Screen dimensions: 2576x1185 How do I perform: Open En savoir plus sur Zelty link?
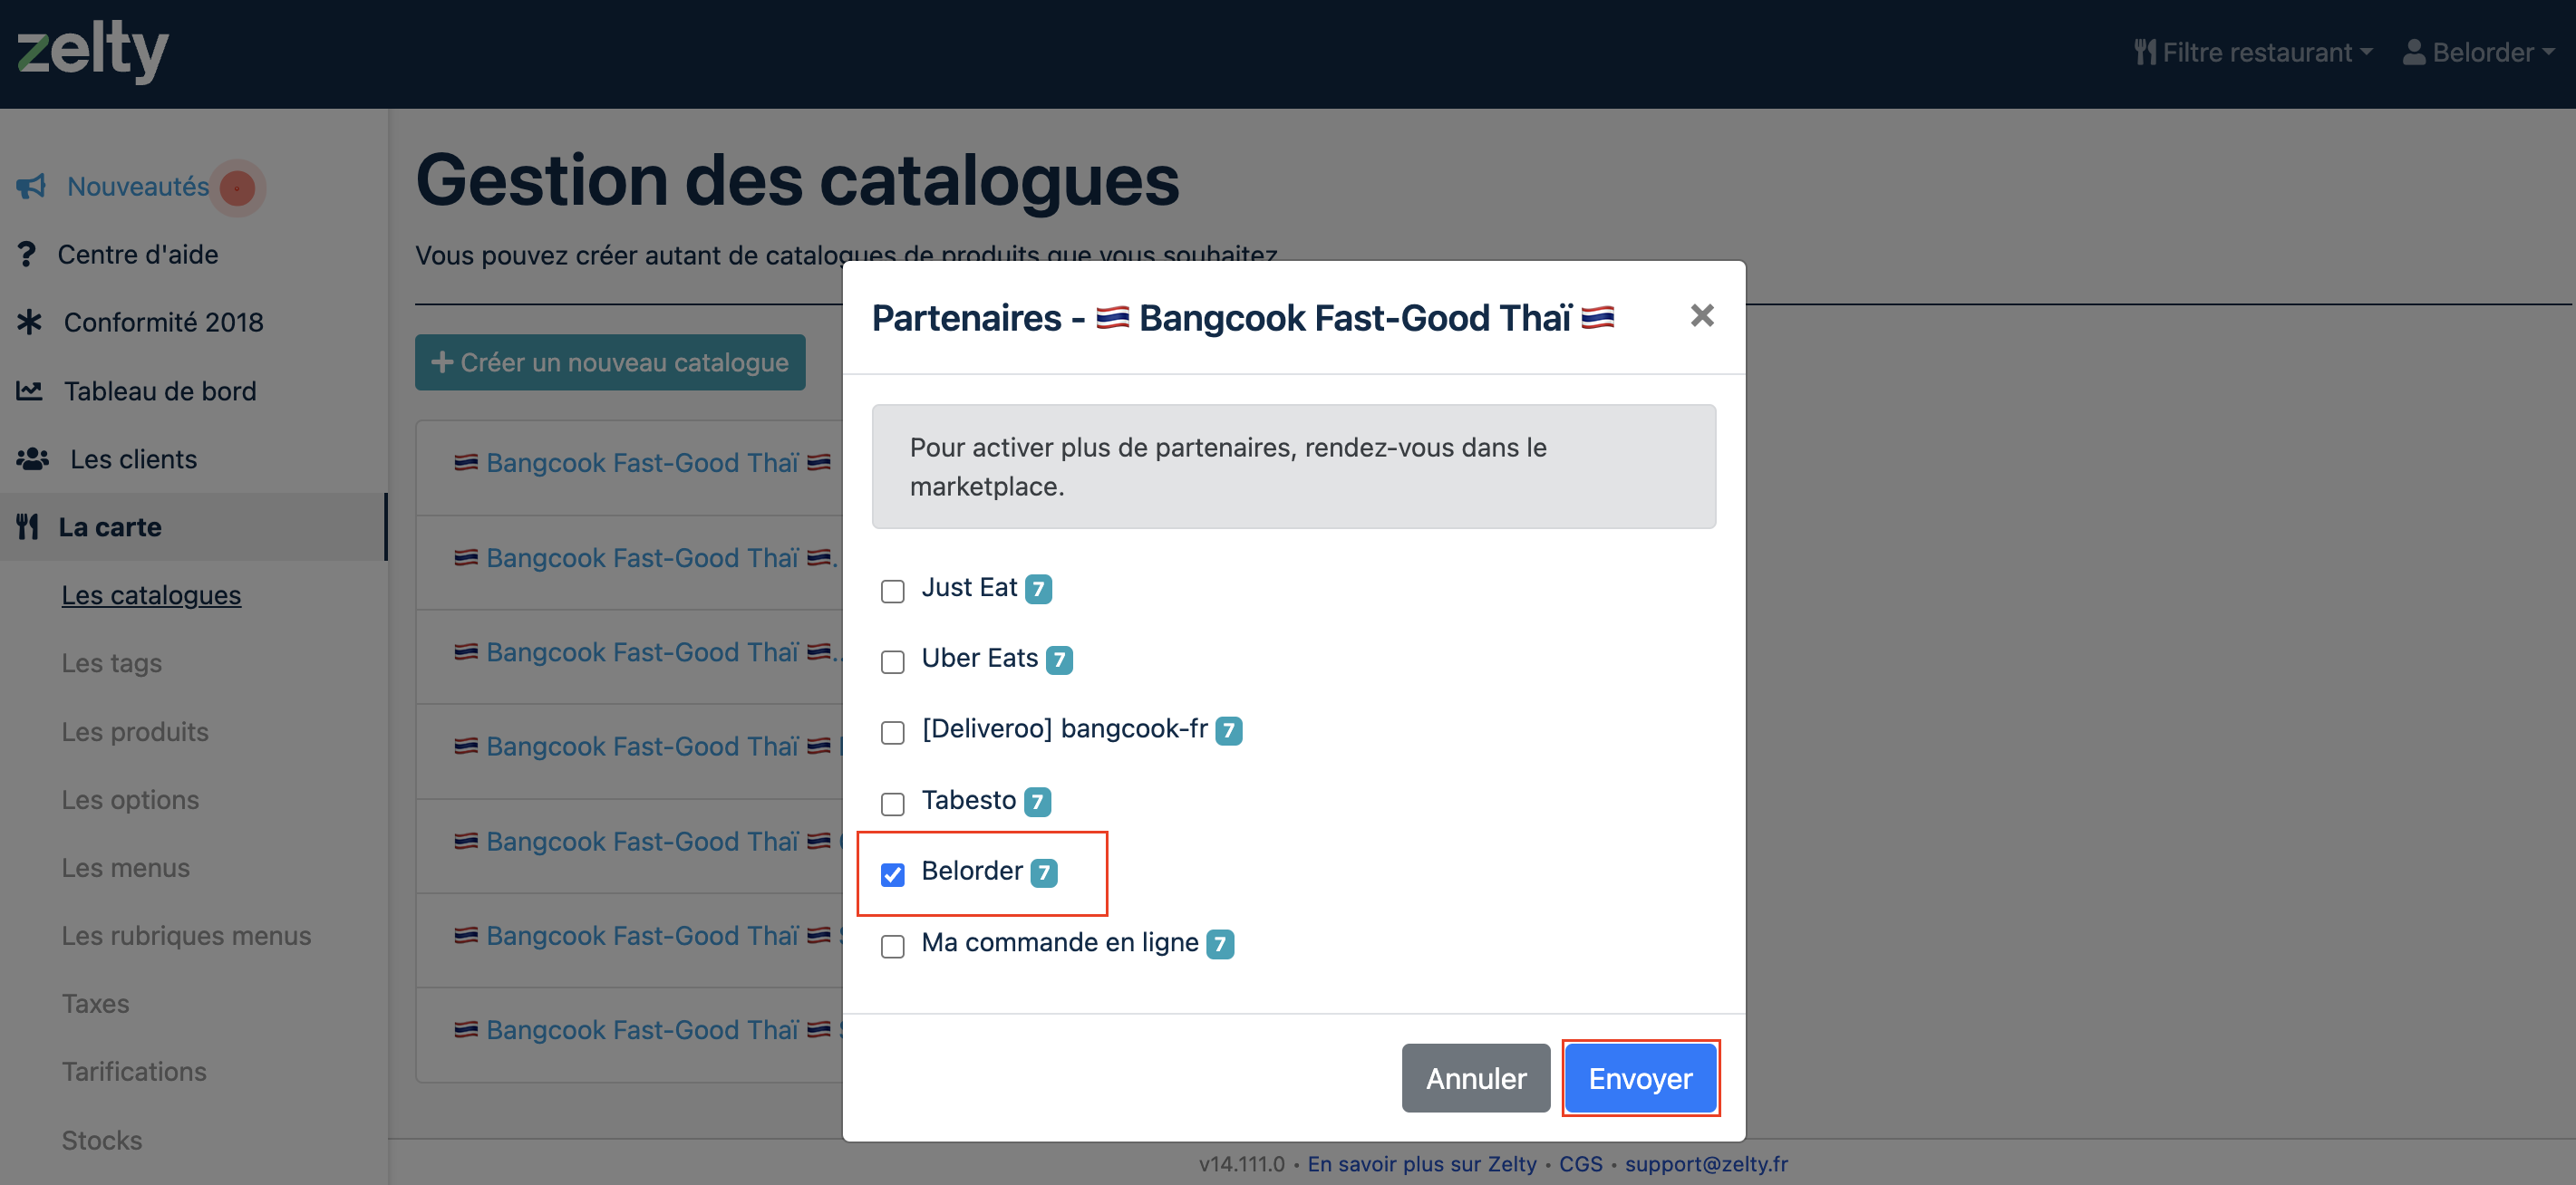coord(1422,1163)
